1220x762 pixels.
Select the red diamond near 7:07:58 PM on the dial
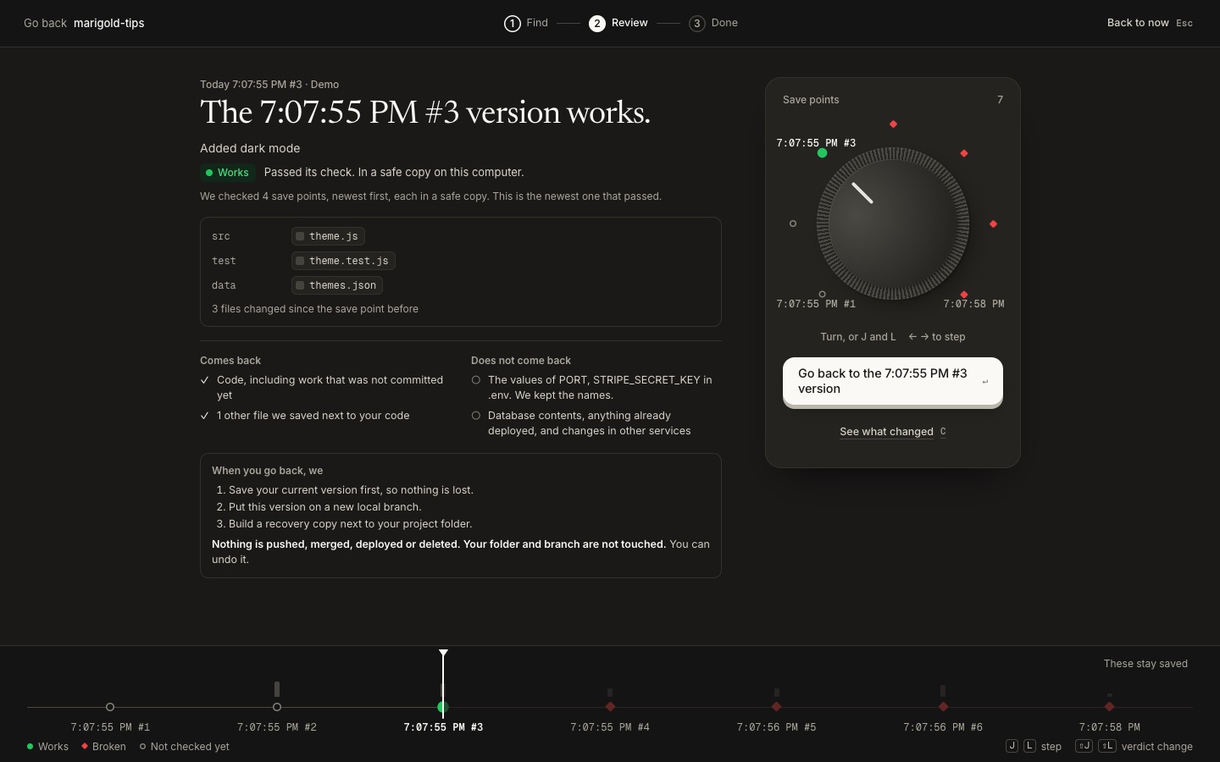[x=964, y=295]
